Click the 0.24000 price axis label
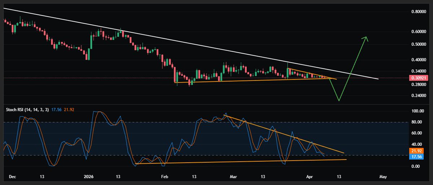Viewport: 433px width, 185px height. coord(419,96)
